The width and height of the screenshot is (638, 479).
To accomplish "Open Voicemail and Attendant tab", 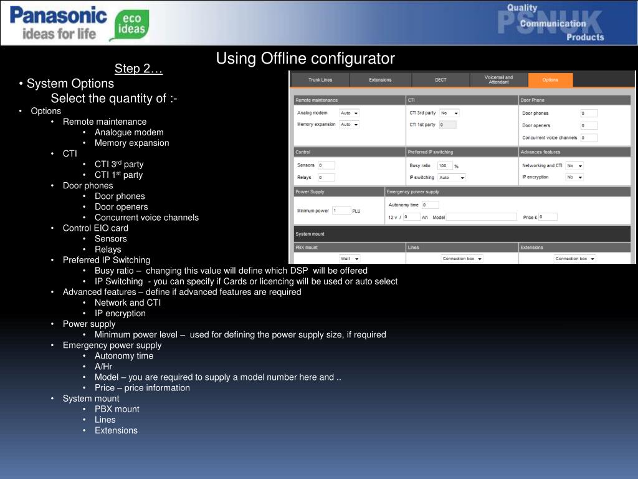I will point(498,80).
